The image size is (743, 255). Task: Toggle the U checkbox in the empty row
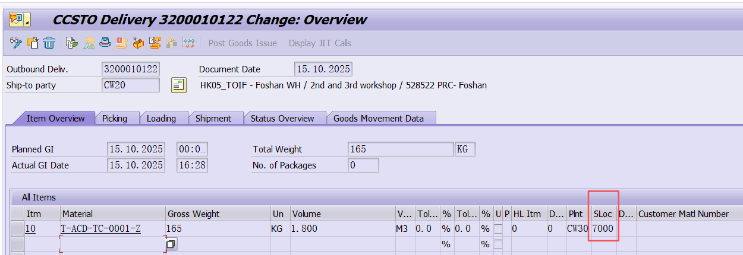(498, 244)
